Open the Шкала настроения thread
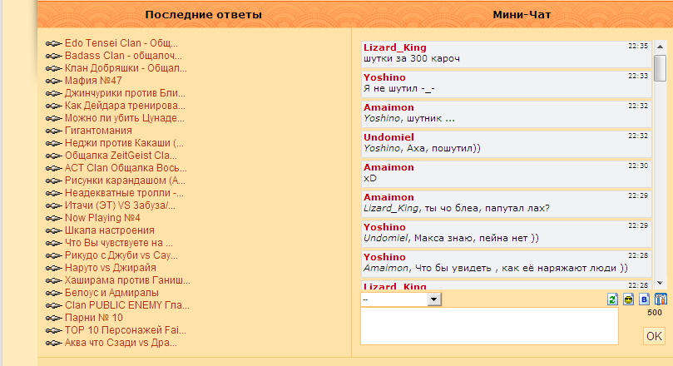Image resolution: width=673 pixels, height=366 pixels. [x=110, y=230]
